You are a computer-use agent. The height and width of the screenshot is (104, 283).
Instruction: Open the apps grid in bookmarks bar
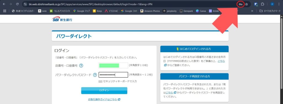pos(5,11)
